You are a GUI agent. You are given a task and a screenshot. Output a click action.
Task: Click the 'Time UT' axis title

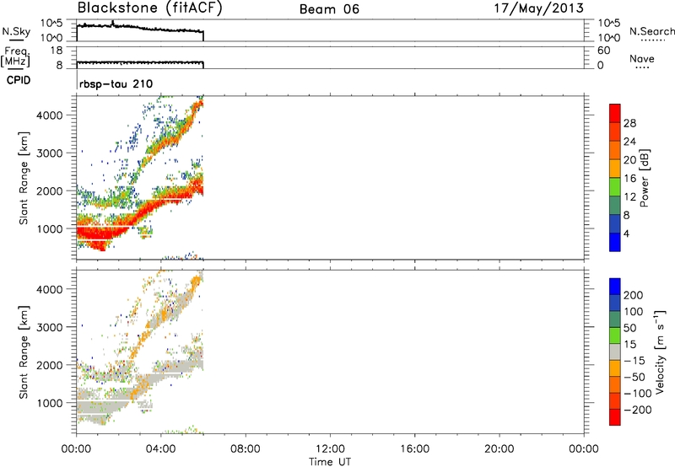coord(330,462)
